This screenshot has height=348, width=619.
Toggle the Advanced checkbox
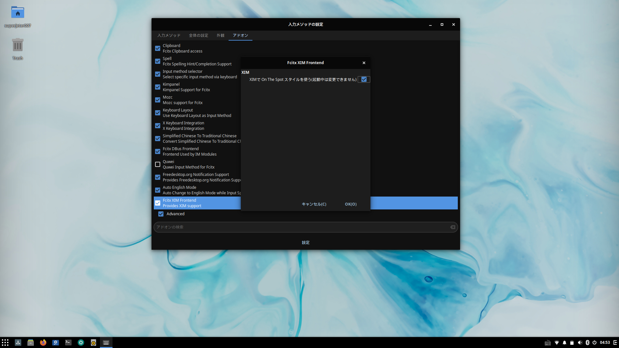pyautogui.click(x=161, y=214)
